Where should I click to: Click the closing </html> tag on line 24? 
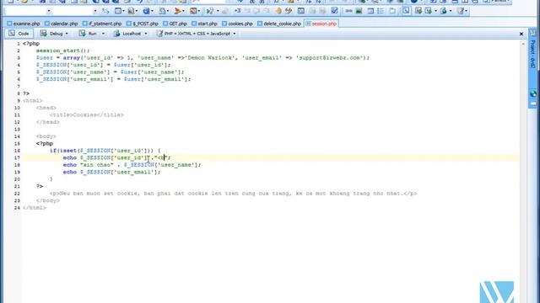tap(34, 208)
